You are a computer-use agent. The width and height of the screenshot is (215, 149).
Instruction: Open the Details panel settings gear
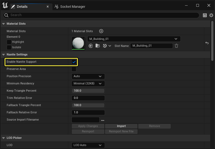(211, 15)
